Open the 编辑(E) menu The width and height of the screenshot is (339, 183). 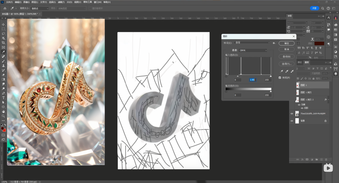tap(18, 2)
